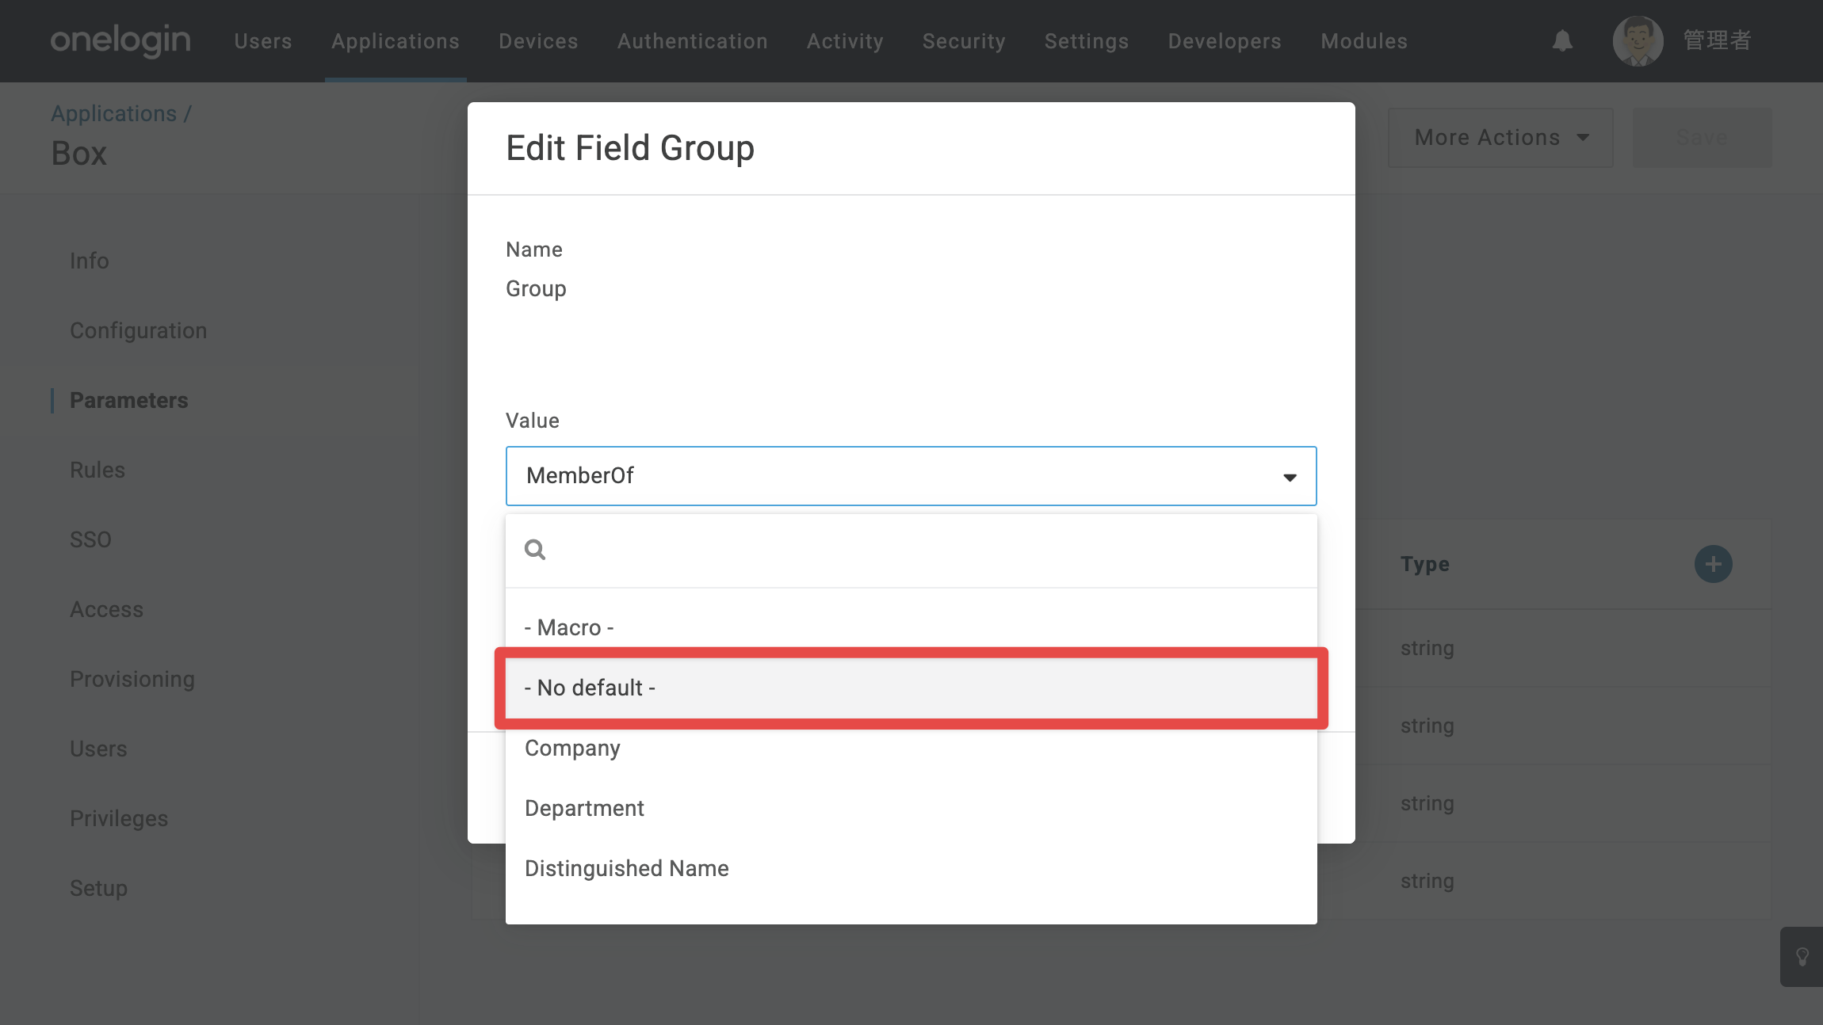Click the Group name value text

537,289
